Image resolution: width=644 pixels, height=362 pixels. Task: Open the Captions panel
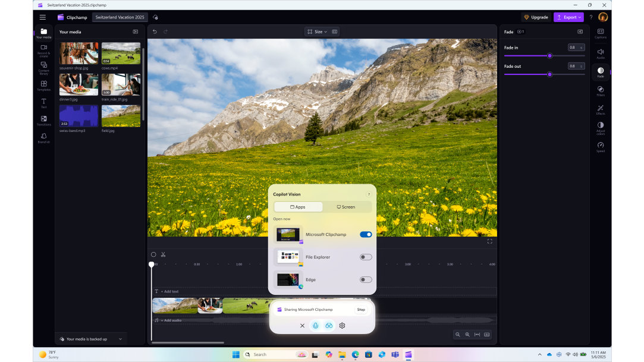(x=601, y=34)
